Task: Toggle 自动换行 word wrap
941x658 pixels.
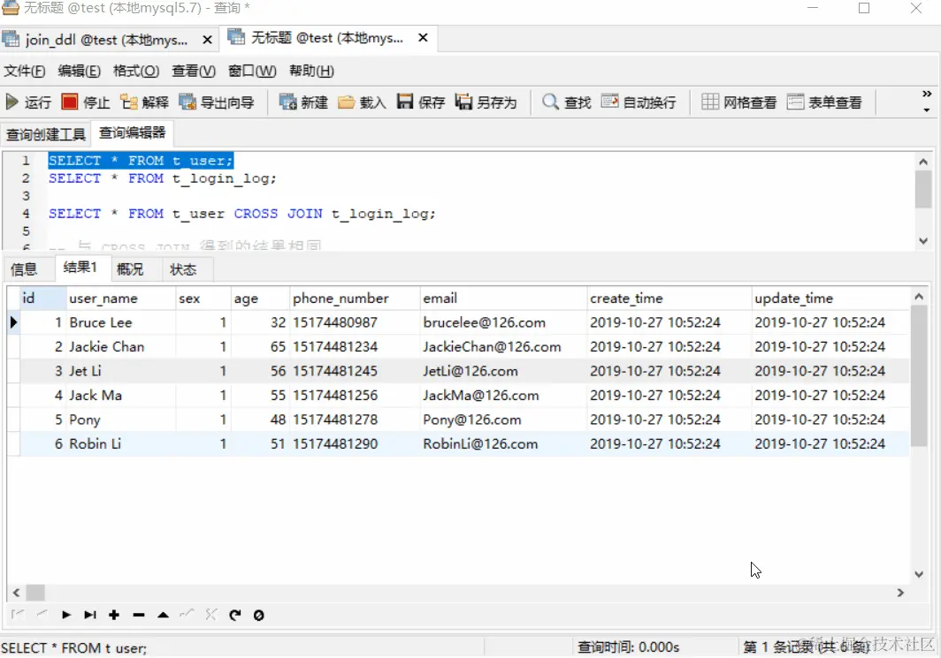Action: click(639, 102)
